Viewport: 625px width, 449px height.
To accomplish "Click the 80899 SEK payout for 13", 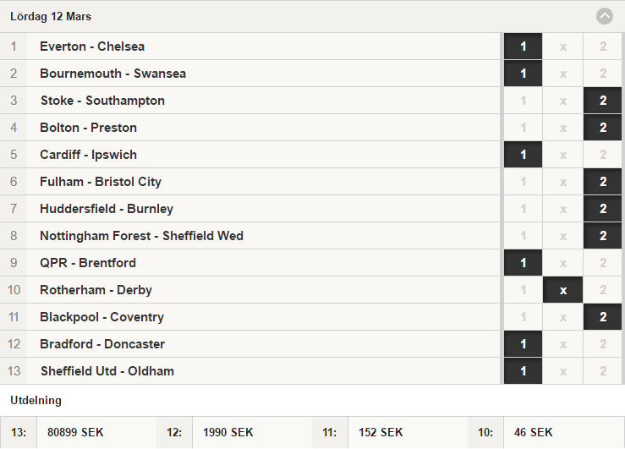I will pyautogui.click(x=75, y=432).
